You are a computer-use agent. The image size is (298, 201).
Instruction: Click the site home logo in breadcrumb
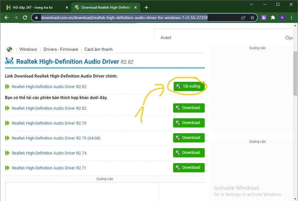[x=9, y=49]
